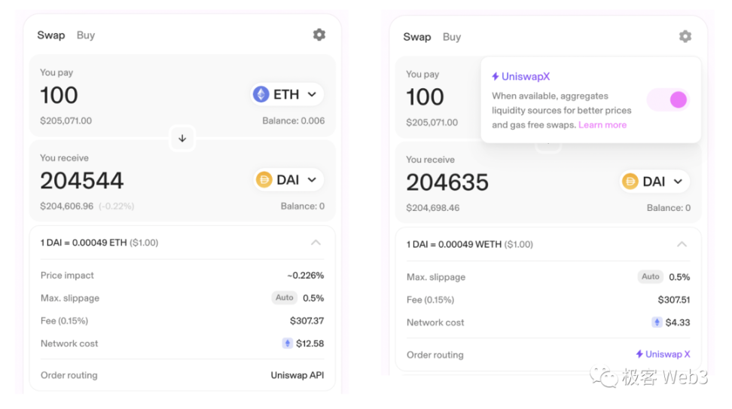This screenshot has height=409, width=732.
Task: Open settings gear in left swap panel
Action: click(319, 35)
